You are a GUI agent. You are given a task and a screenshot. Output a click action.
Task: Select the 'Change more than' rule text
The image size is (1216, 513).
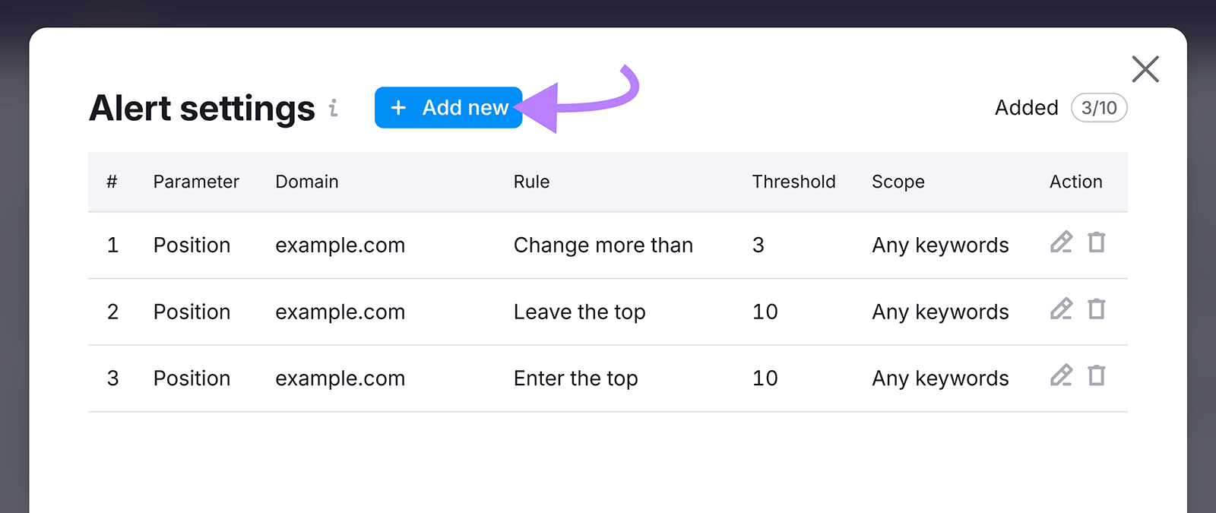[603, 245]
